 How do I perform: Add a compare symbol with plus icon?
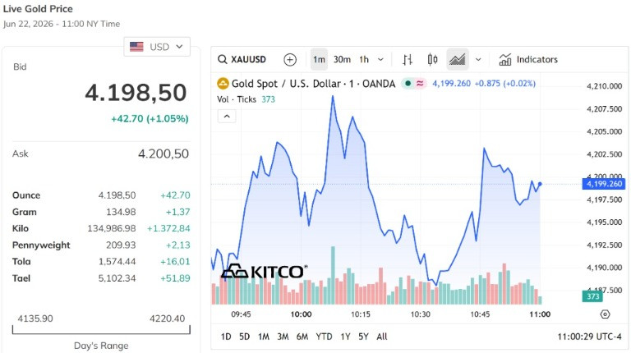tap(290, 59)
